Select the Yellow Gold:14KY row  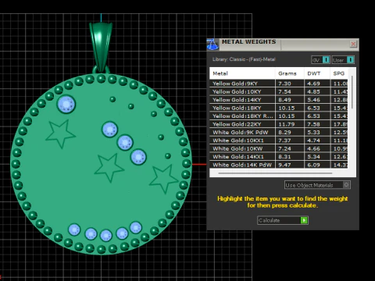click(x=279, y=100)
